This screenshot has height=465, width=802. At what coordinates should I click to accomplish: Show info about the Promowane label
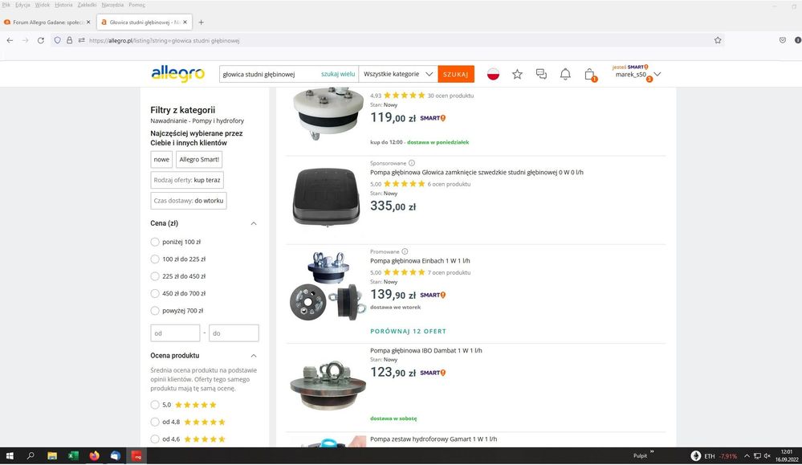pyautogui.click(x=405, y=251)
